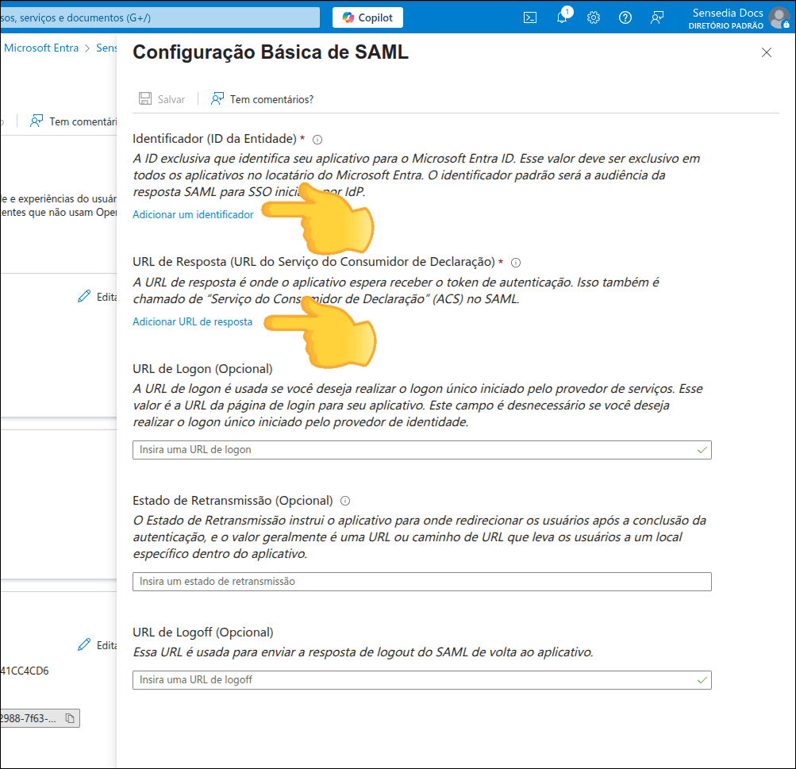This screenshot has width=796, height=769.
Task: Open the Copilot assistant
Action: pyautogui.click(x=367, y=17)
